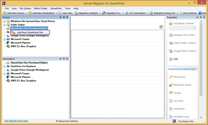Pin the Destination panel
This screenshot has width=208, height=125.
coord(64,59)
